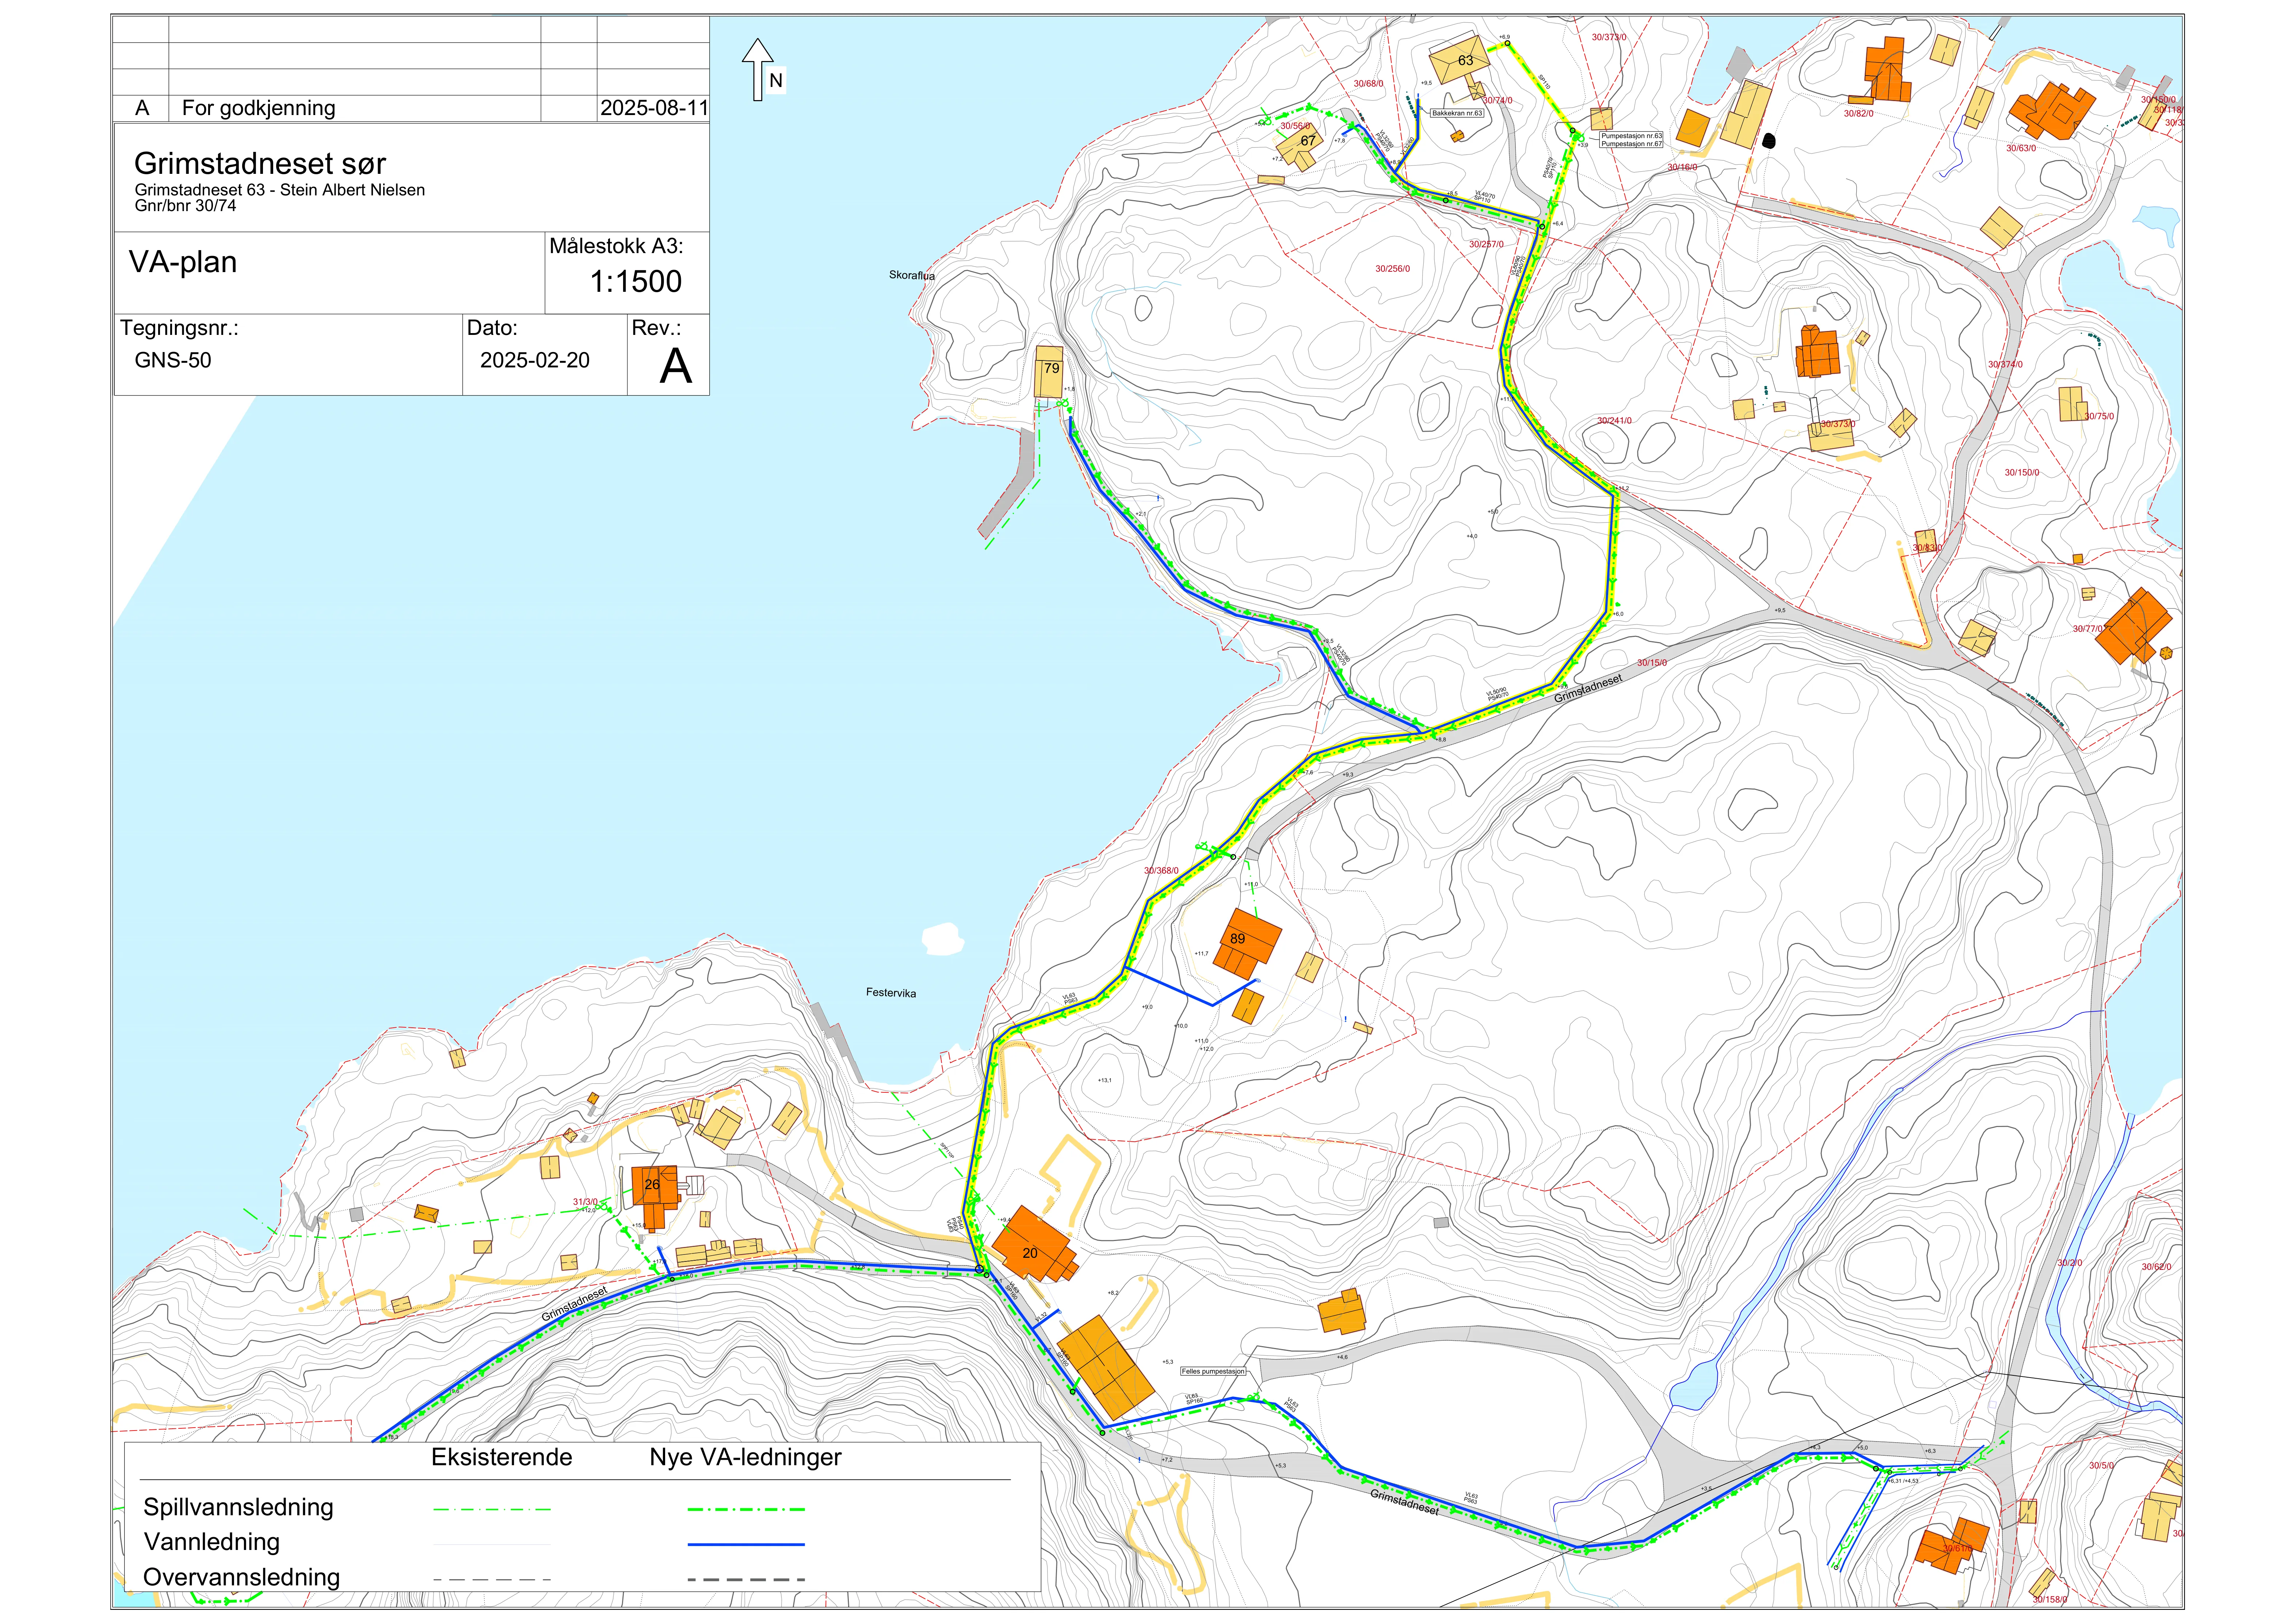Click 'For godkjenning' in the revision table
Image resolution: width=2296 pixels, height=1623 pixels.
259,108
